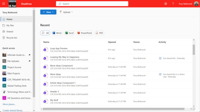The height and width of the screenshot is (112, 200).
Task: Sort by the Name column header
Action: [46, 42]
